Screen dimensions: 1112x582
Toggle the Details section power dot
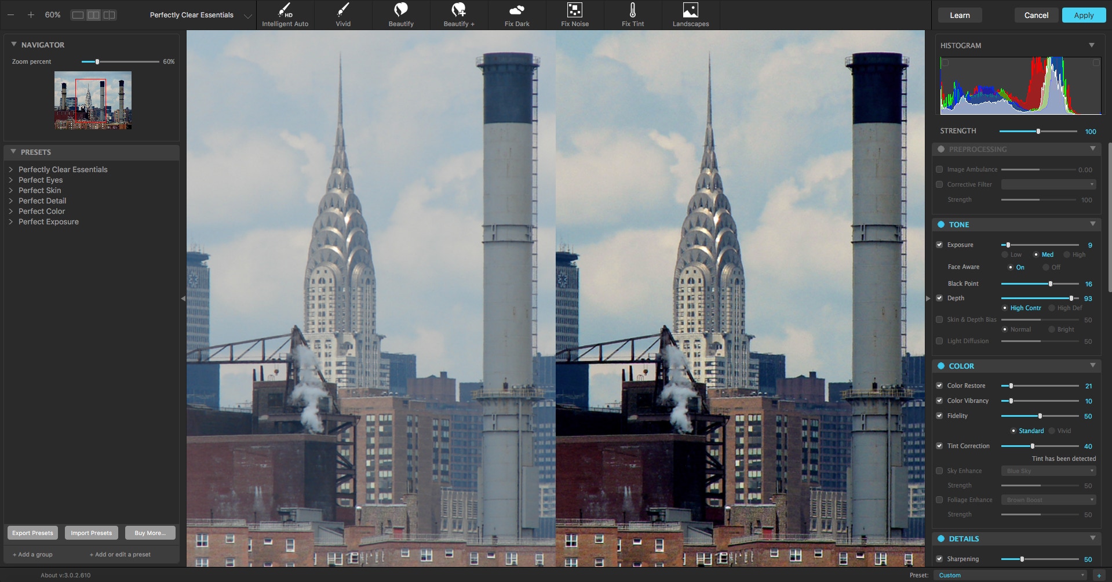[941, 539]
